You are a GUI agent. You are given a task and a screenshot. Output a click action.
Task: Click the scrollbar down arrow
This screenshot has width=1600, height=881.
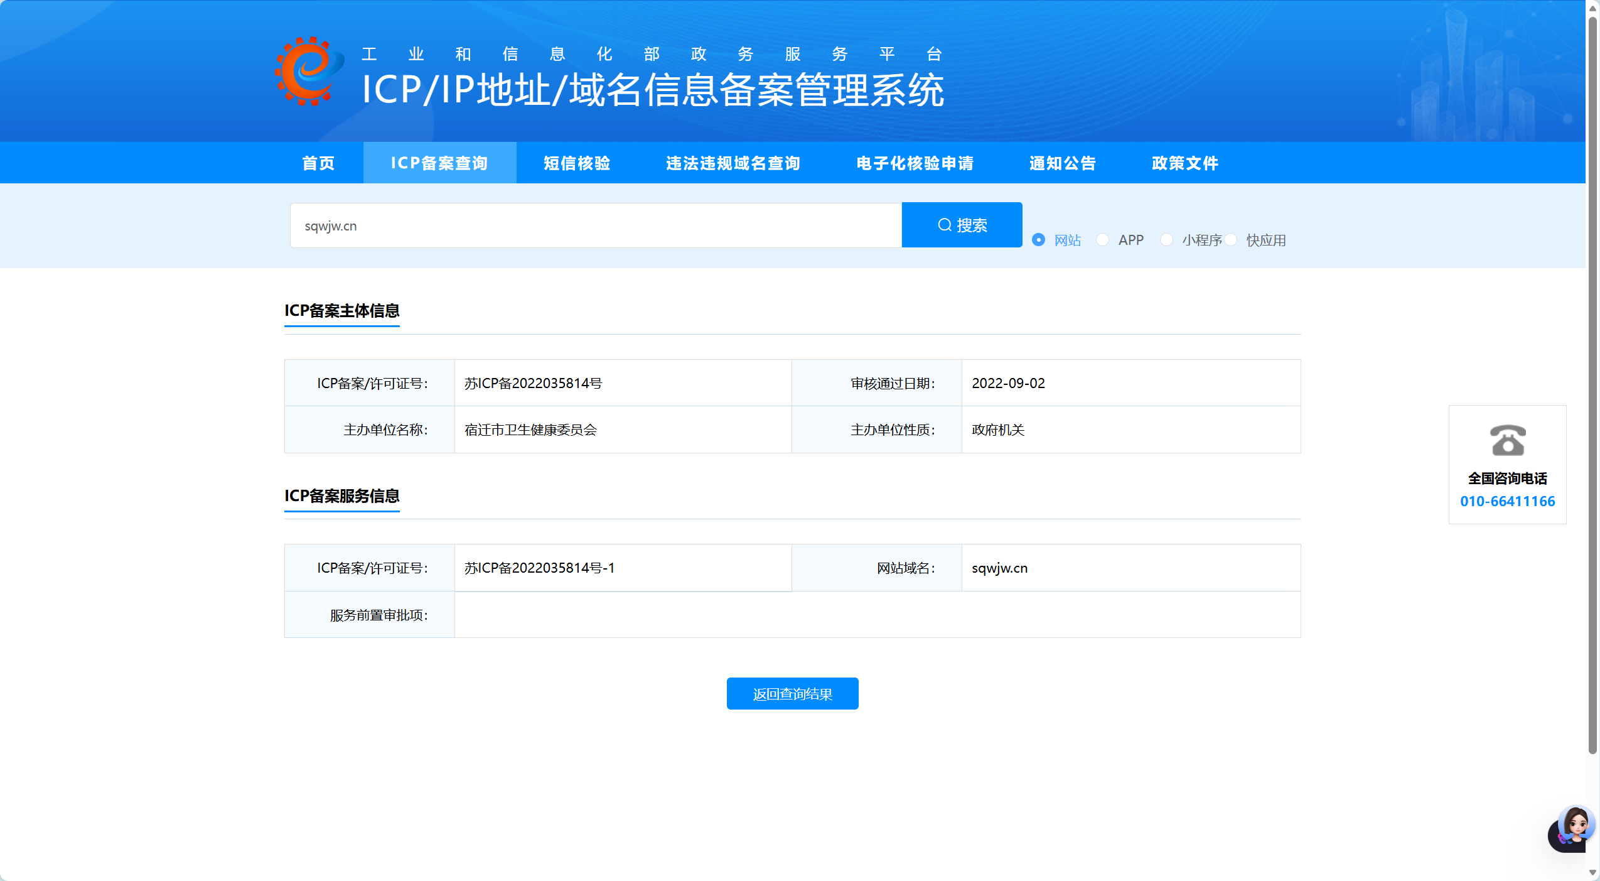tap(1592, 873)
